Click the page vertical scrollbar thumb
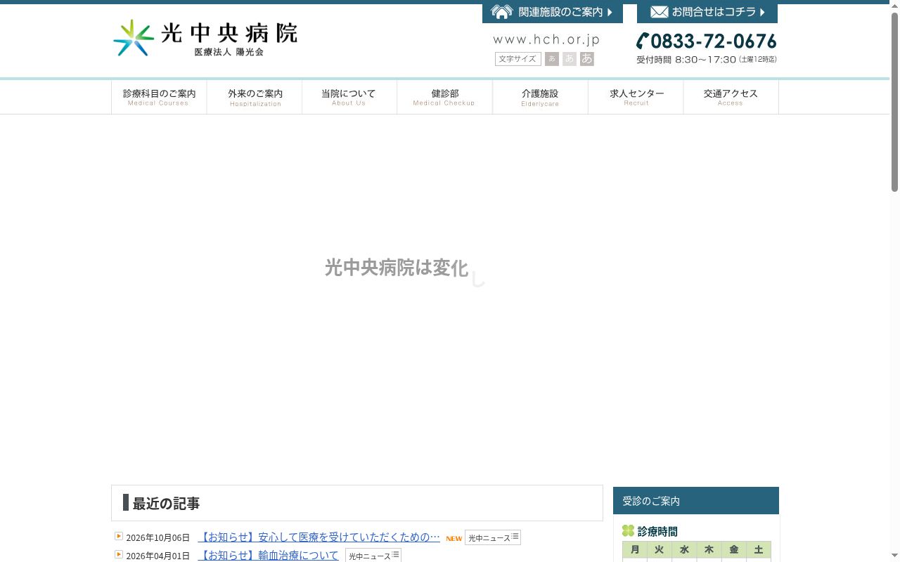Viewport: 900px width, 562px height. [x=894, y=102]
